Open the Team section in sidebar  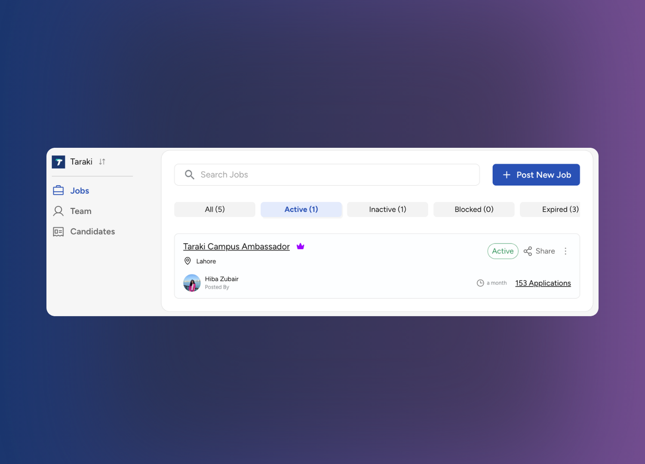(80, 211)
